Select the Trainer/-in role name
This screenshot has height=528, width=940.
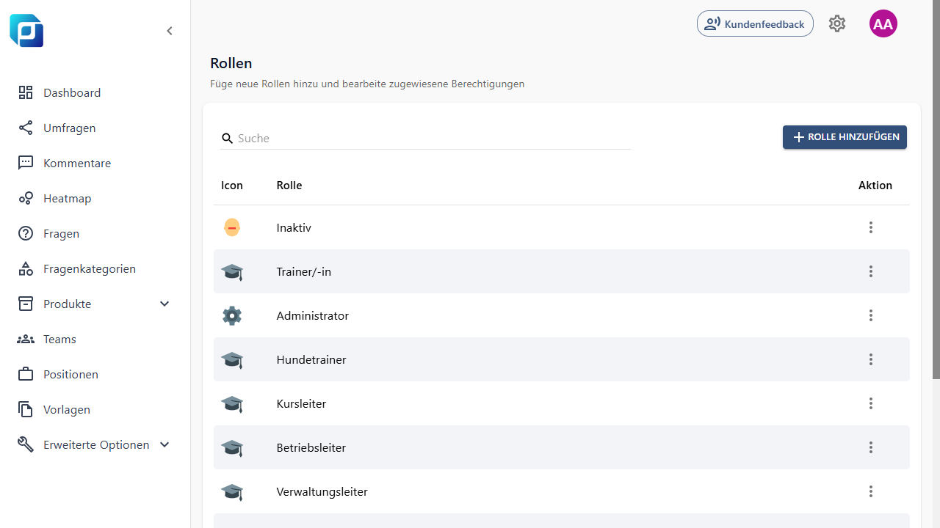click(x=304, y=271)
